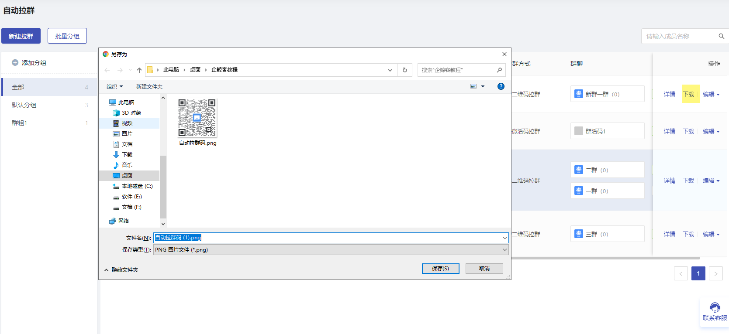729x334 pixels.
Task: Open the 编辑 dropdown for 三群 row
Action: (711, 234)
